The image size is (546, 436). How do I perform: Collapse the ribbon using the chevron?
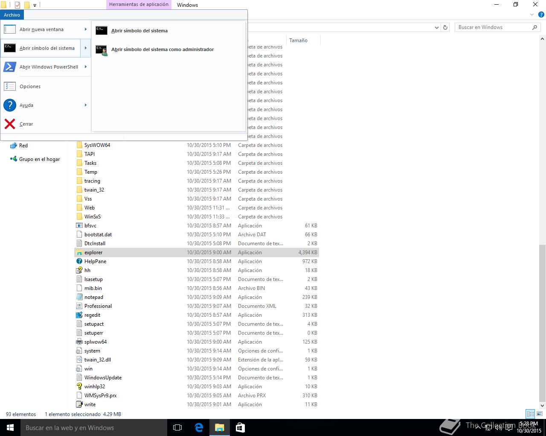tap(532, 14)
